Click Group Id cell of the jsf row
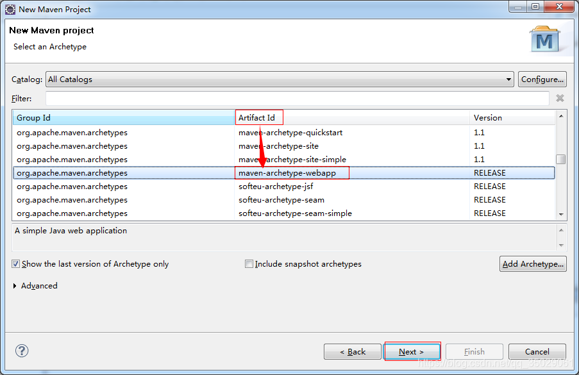579x375 pixels. point(72,187)
